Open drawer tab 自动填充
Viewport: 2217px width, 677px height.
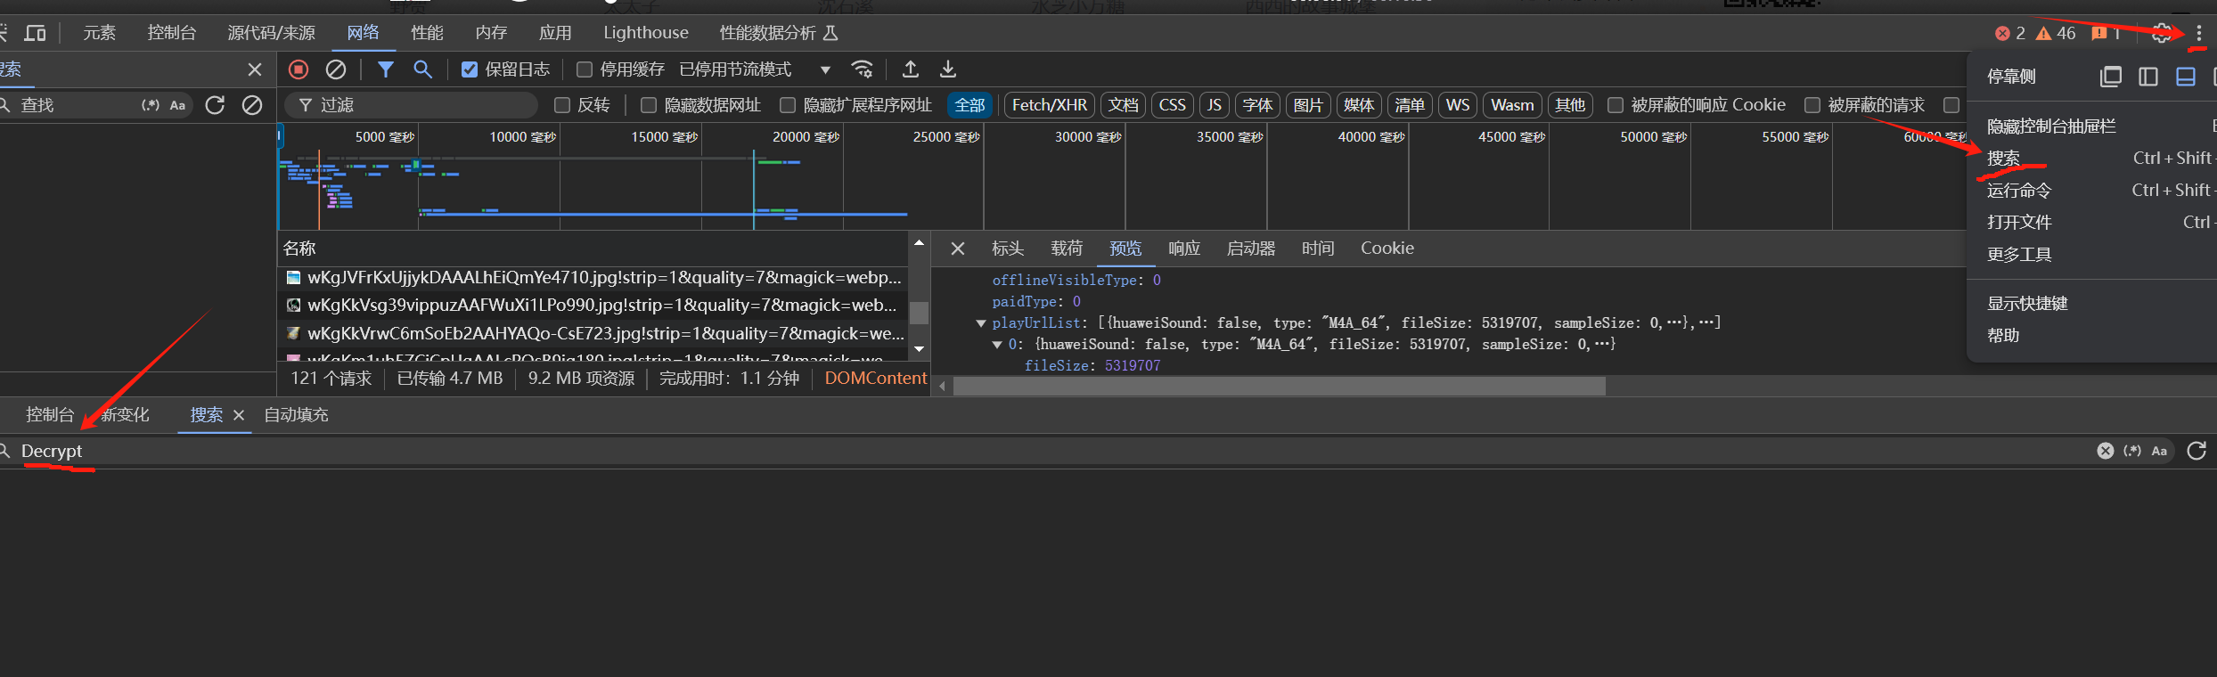[296, 415]
